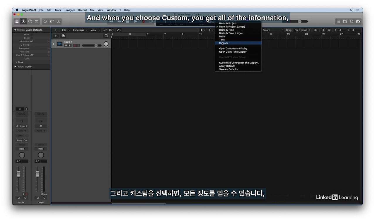Image resolution: width=375 pixels, height=221 pixels.
Task: Click the Audio 1 track waveform icon
Action: pyautogui.click(x=60, y=44)
